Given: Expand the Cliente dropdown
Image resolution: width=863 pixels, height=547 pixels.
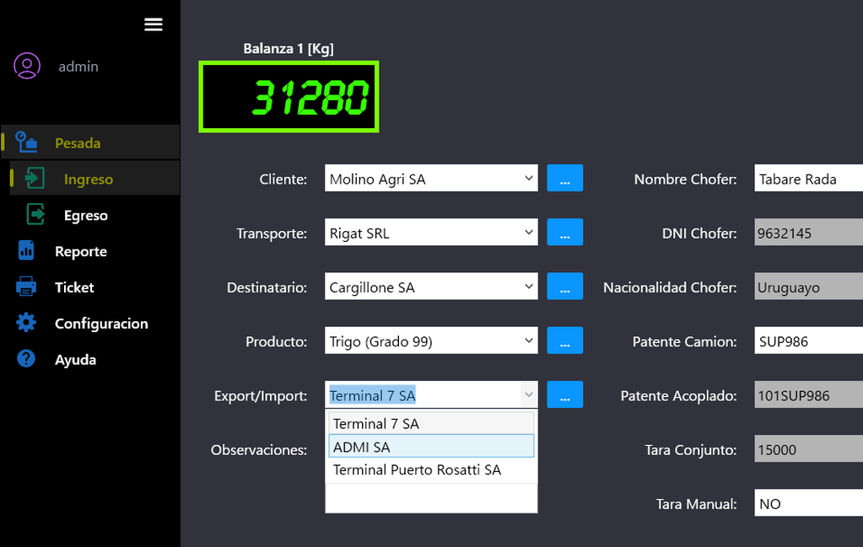Looking at the screenshot, I should coord(528,179).
